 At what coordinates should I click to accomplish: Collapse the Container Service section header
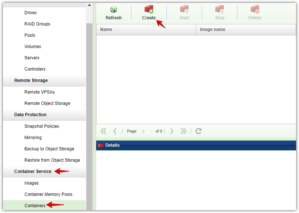pyautogui.click(x=44, y=171)
